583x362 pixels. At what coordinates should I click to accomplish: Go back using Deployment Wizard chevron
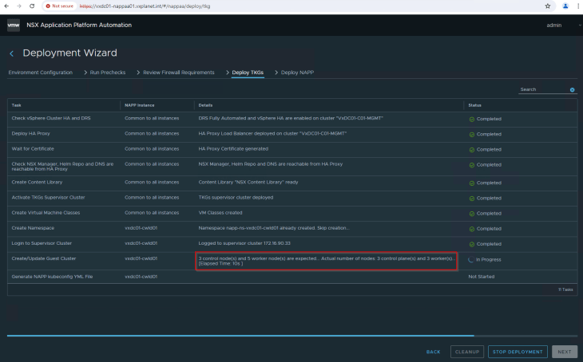coord(12,54)
